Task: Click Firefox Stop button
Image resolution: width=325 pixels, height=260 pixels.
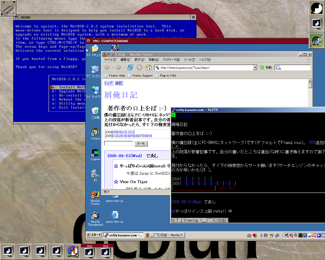Action: click(x=139, y=68)
